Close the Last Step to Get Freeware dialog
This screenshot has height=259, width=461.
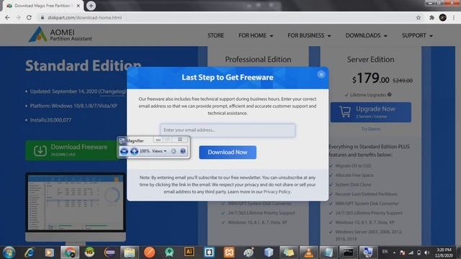point(321,74)
